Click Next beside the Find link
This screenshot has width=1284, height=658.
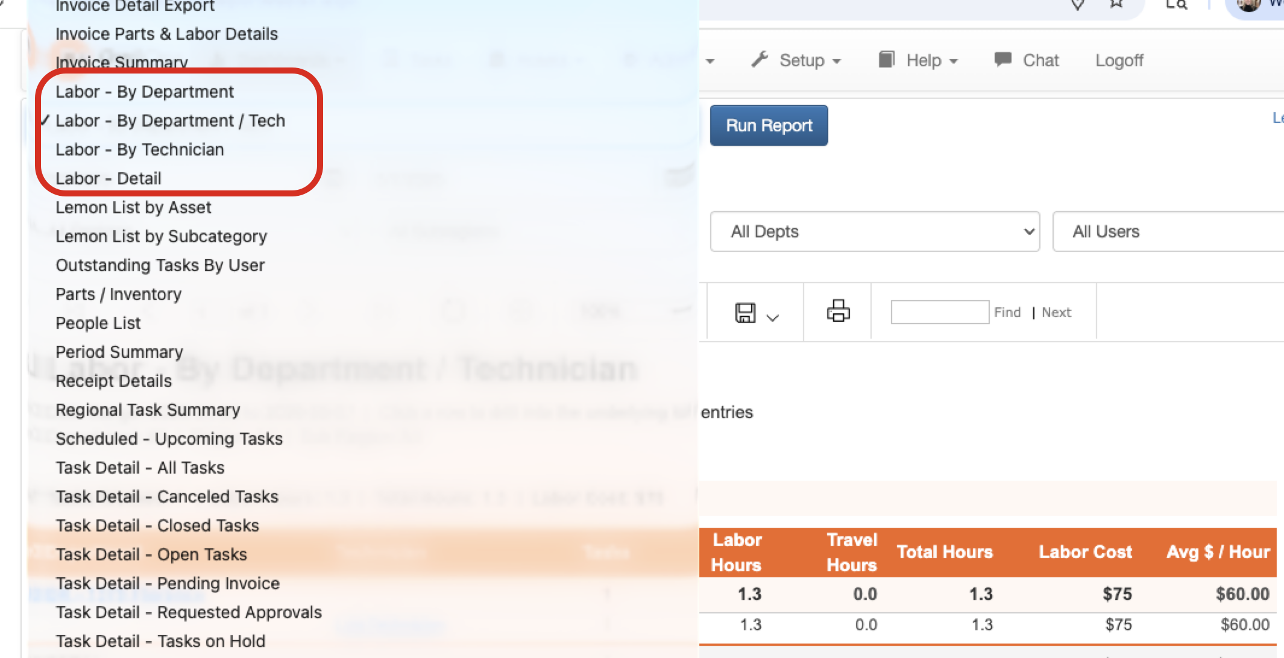point(1056,312)
